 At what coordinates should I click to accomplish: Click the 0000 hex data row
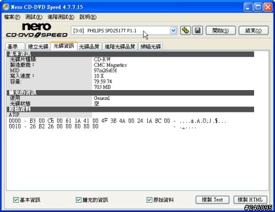tap(117, 121)
